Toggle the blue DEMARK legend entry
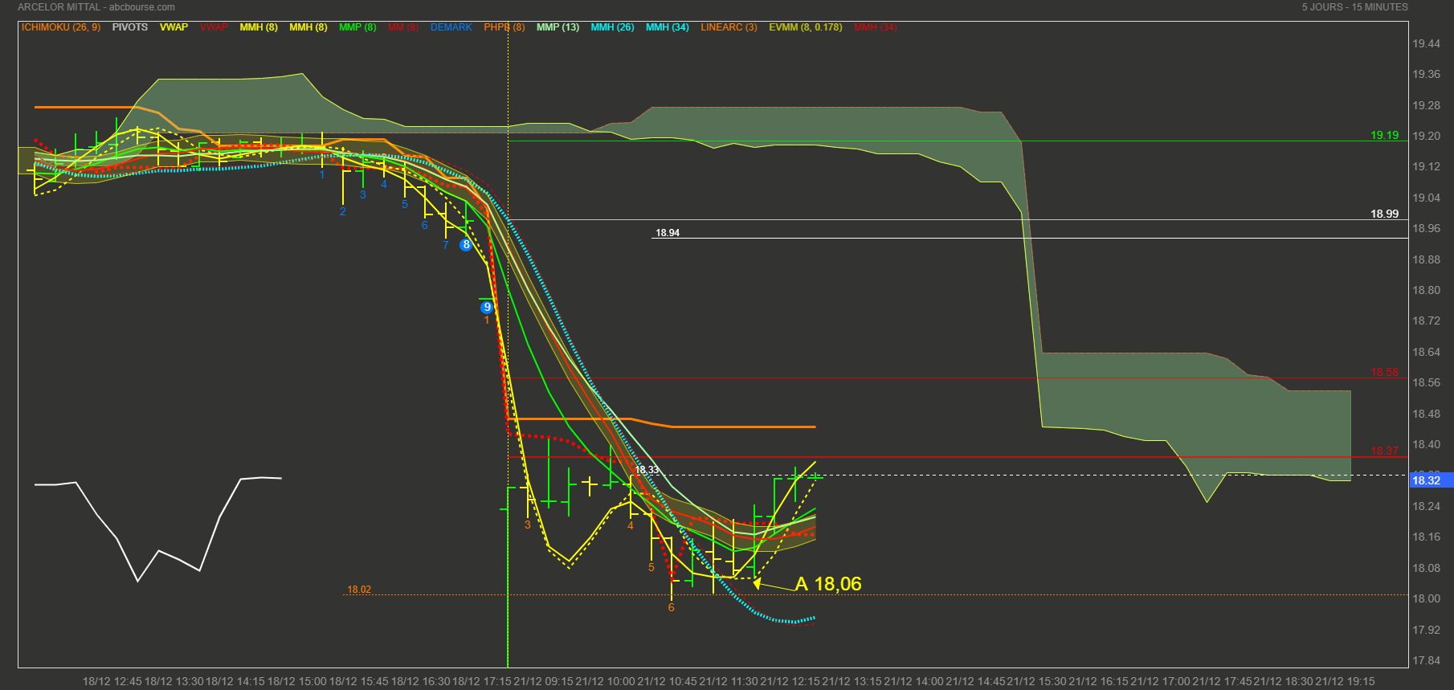Screen dimensions: 1454x690 pyautogui.click(x=451, y=27)
